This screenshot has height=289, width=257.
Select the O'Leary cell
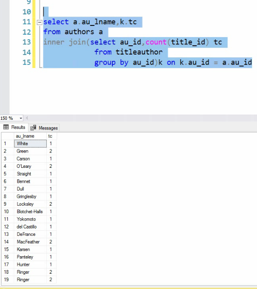tap(30, 166)
